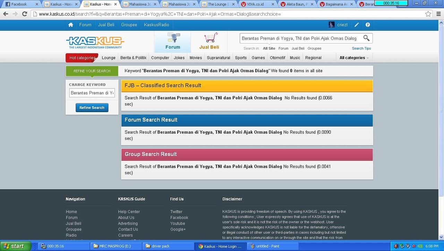The height and width of the screenshot is (251, 444).
Task: Close the VIVA.co.id tab
Action: click(x=273, y=5)
